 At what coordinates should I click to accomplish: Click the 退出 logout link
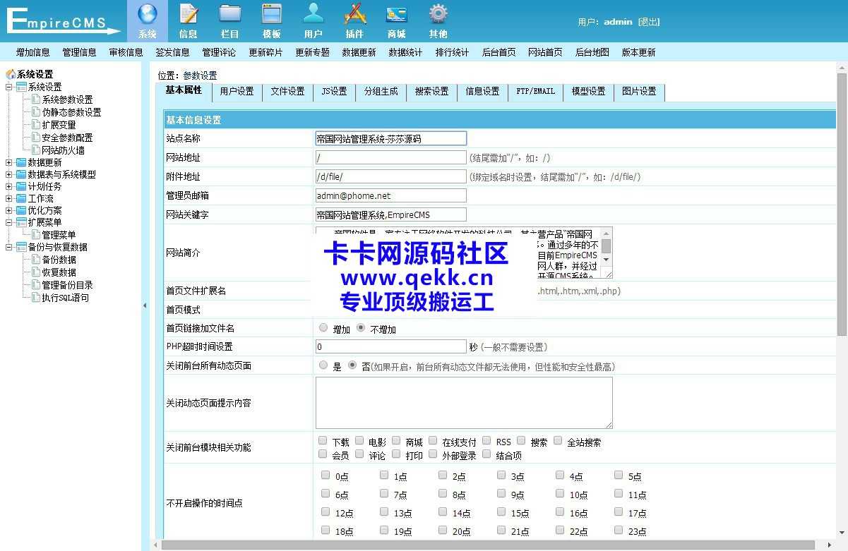[x=649, y=22]
